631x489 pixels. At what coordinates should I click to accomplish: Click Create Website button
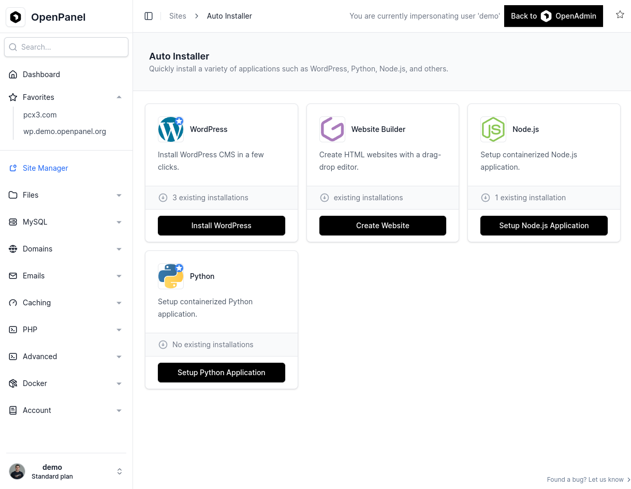(383, 226)
